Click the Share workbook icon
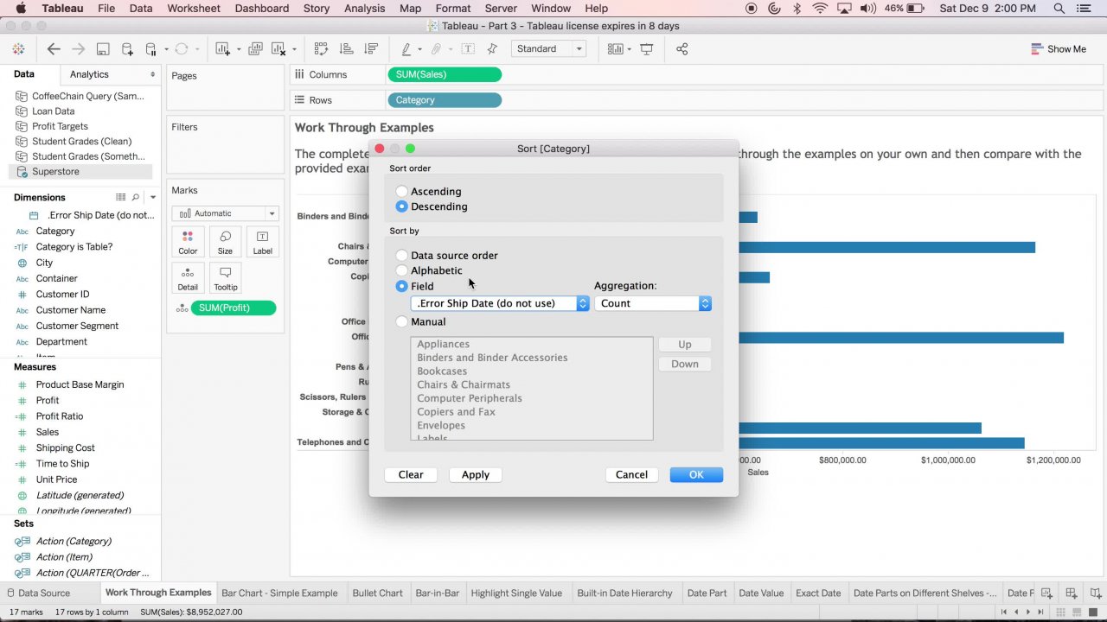The height and width of the screenshot is (622, 1107). (681, 49)
